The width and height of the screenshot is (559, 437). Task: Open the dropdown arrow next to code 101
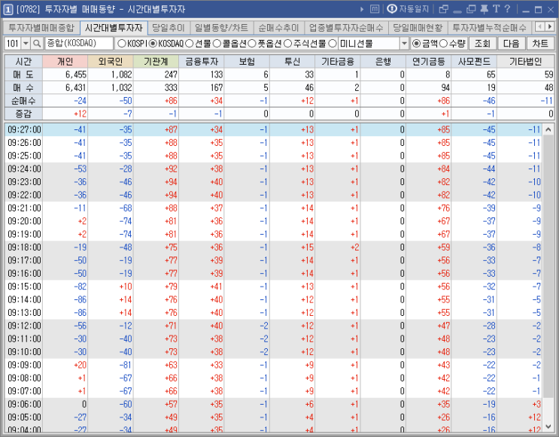(x=26, y=44)
